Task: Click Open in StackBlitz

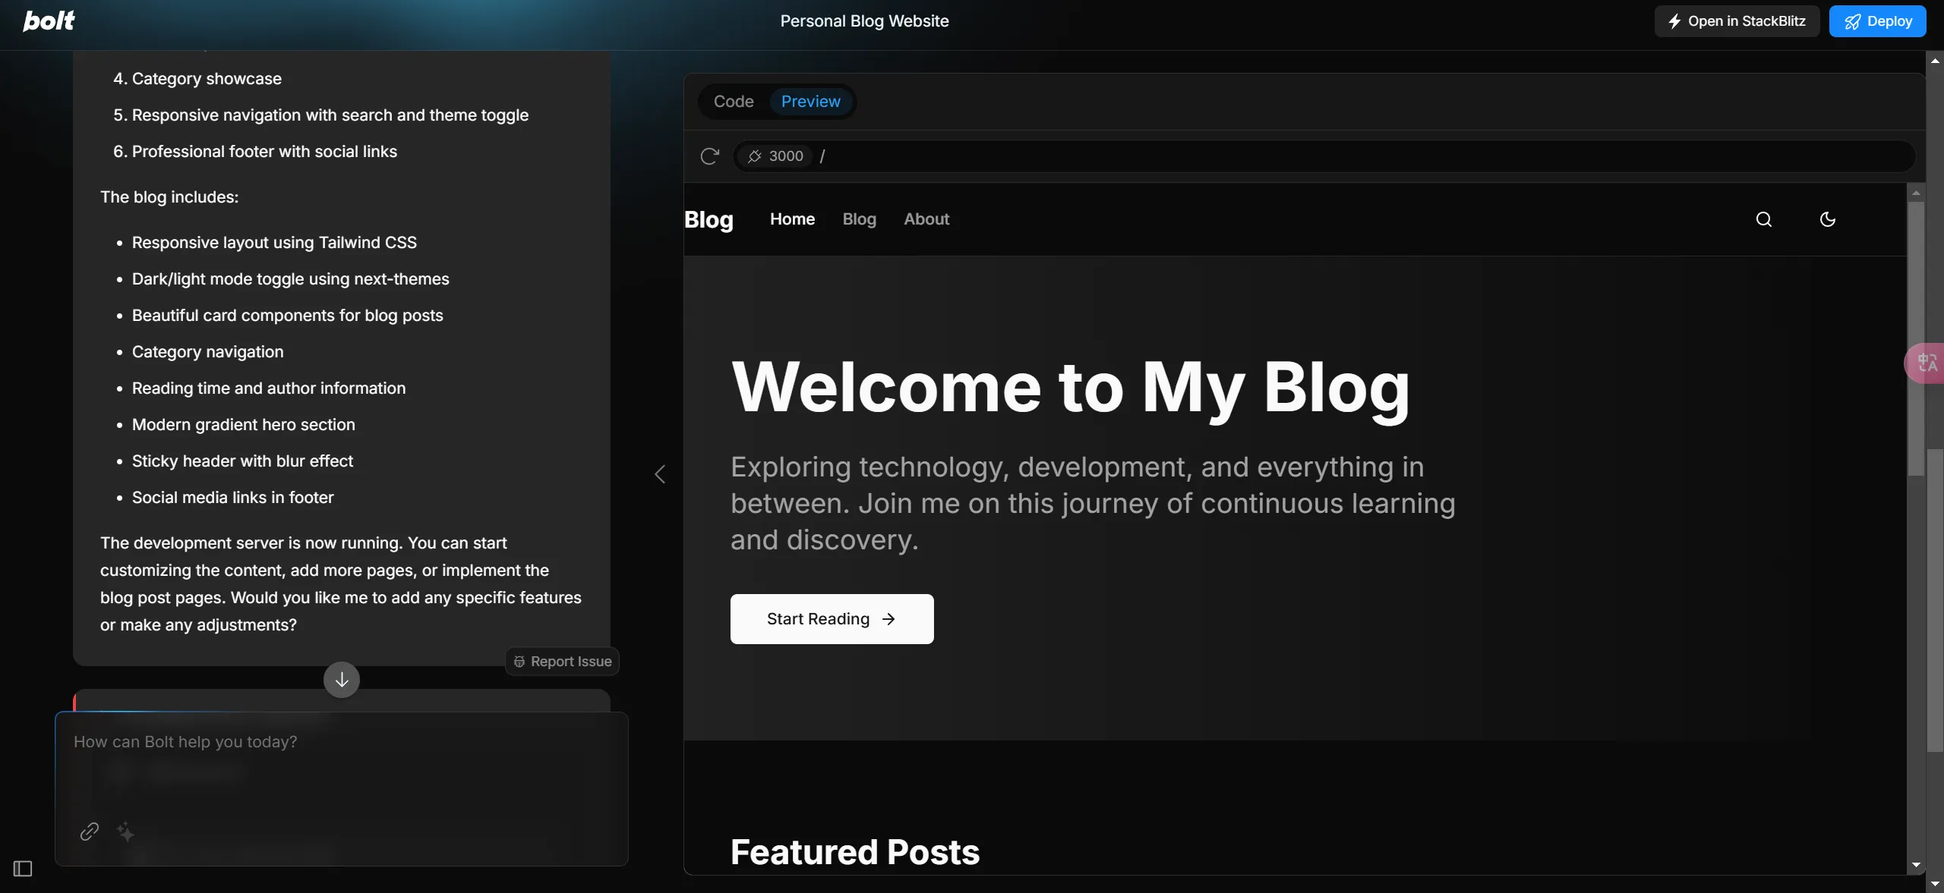Action: click(x=1736, y=21)
